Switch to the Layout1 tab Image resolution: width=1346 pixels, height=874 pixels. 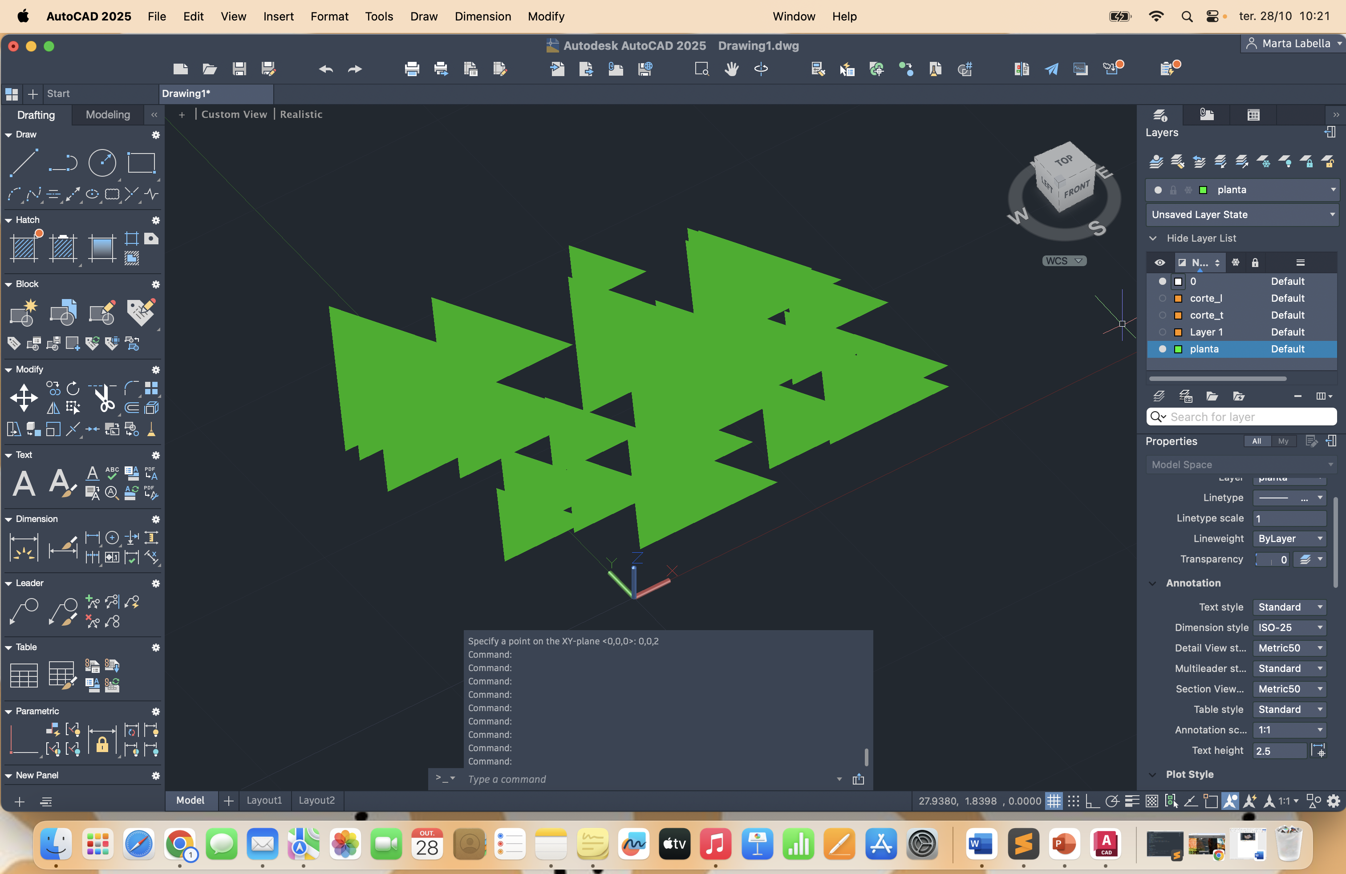point(264,801)
